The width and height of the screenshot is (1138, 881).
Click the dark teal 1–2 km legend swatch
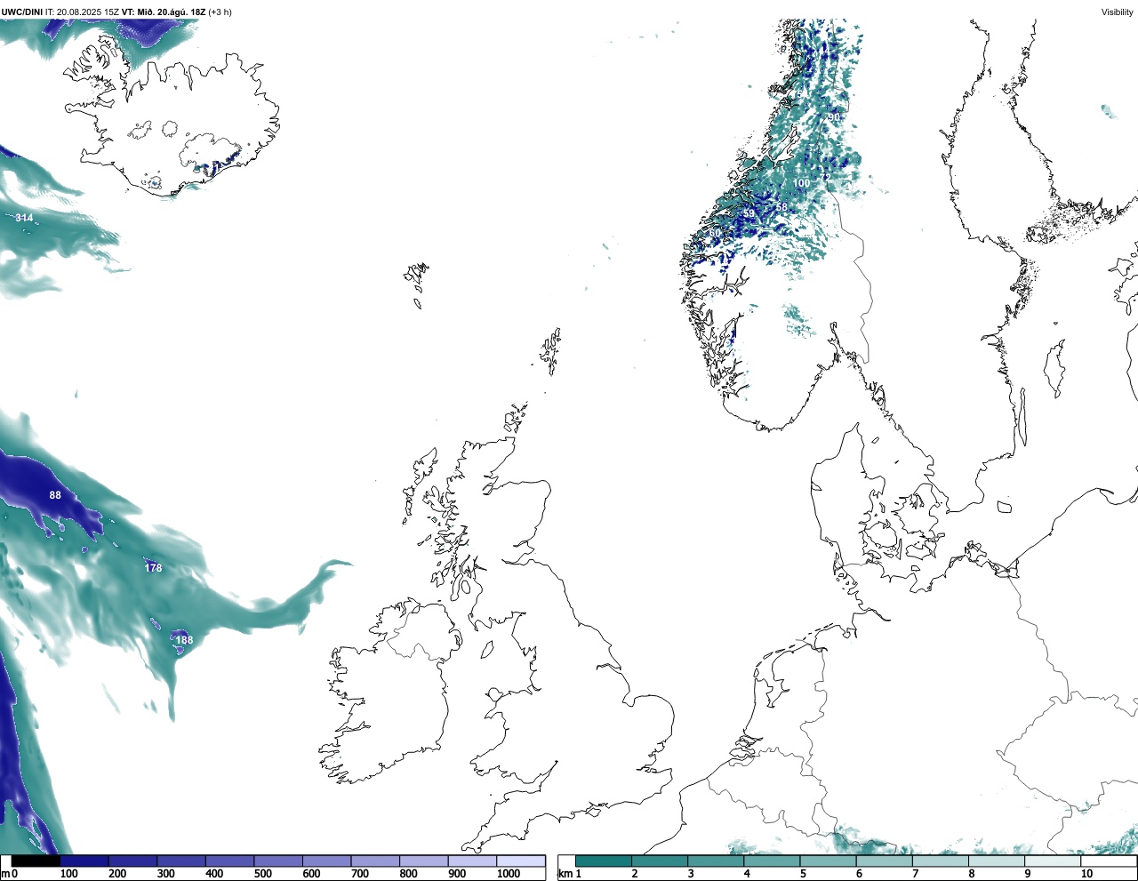604,861
